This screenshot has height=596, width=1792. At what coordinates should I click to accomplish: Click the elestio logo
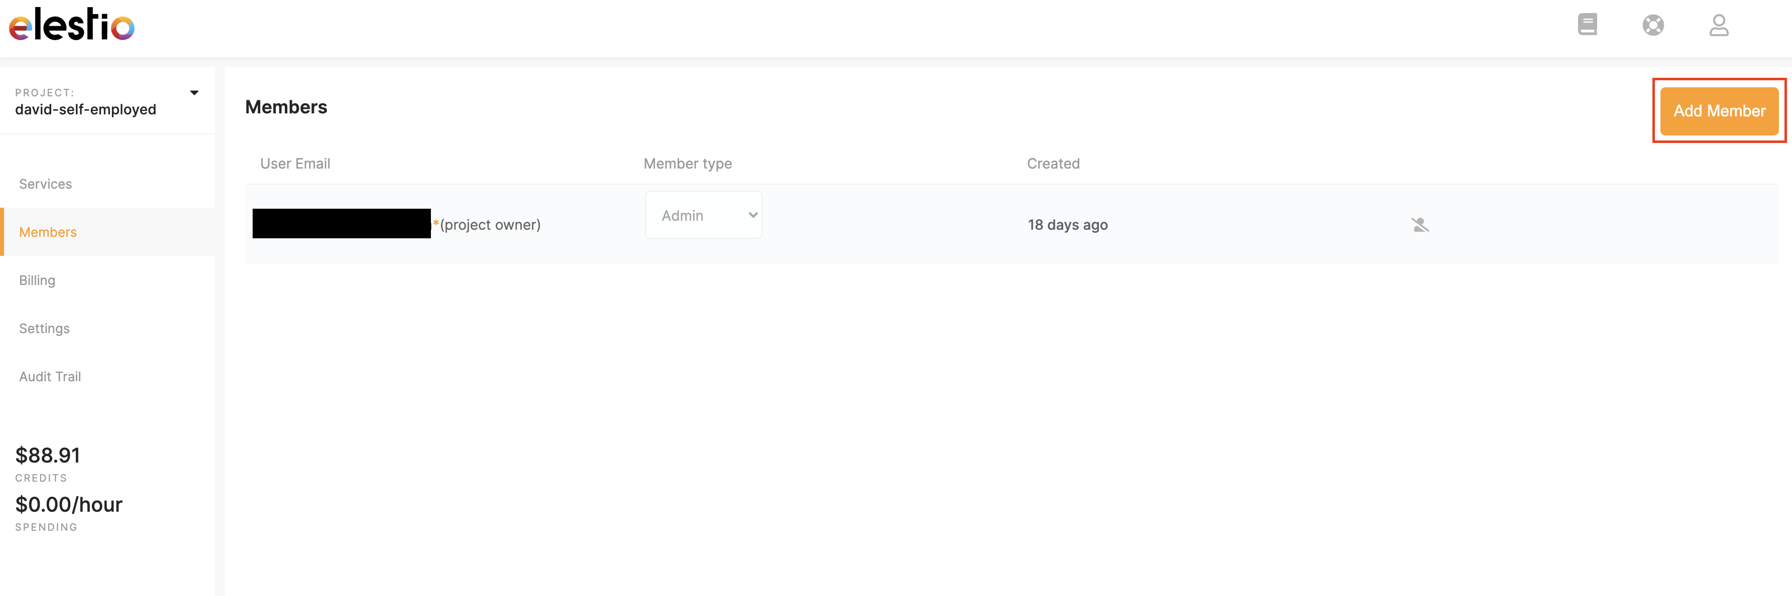72,25
